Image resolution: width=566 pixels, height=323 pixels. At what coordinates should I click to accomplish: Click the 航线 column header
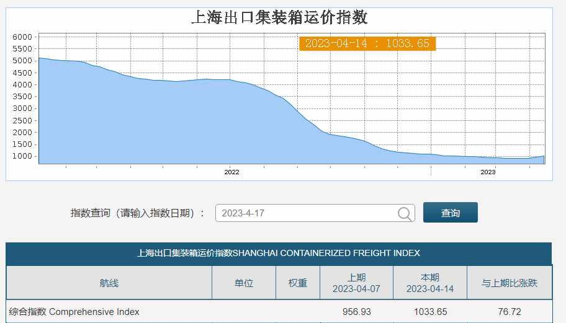109,283
